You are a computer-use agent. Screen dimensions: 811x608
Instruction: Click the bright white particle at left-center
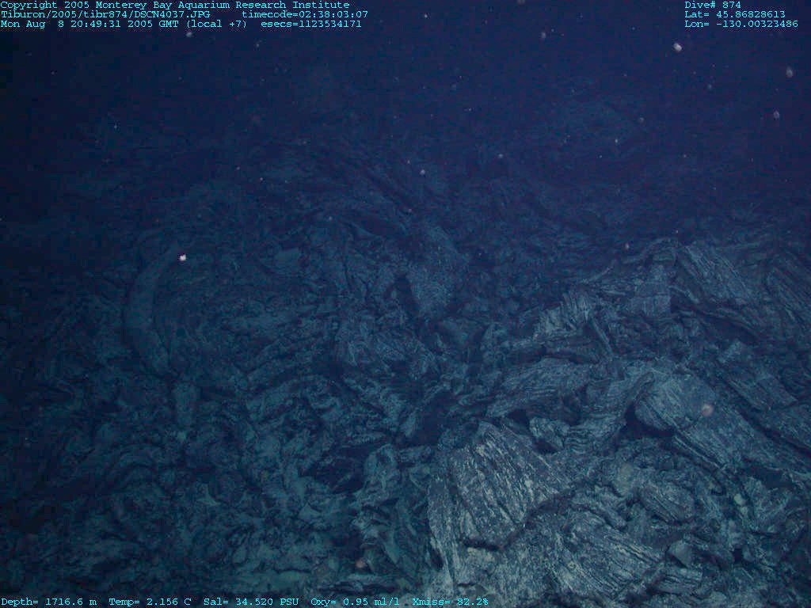(x=183, y=256)
